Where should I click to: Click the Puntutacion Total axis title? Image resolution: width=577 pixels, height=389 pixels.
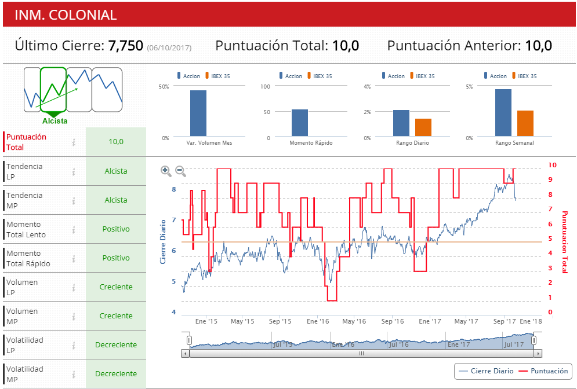565,243
